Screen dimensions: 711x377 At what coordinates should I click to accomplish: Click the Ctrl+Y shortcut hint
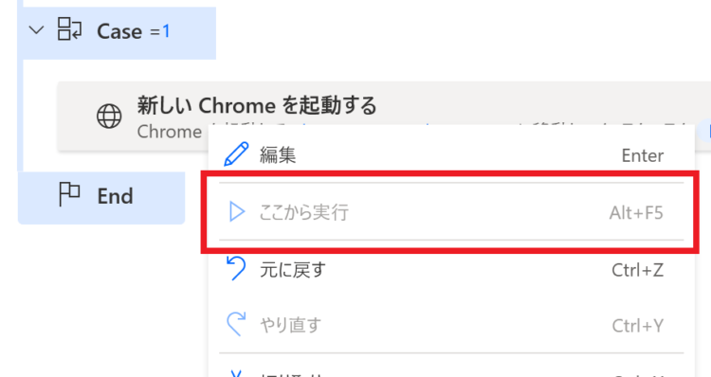(x=638, y=325)
